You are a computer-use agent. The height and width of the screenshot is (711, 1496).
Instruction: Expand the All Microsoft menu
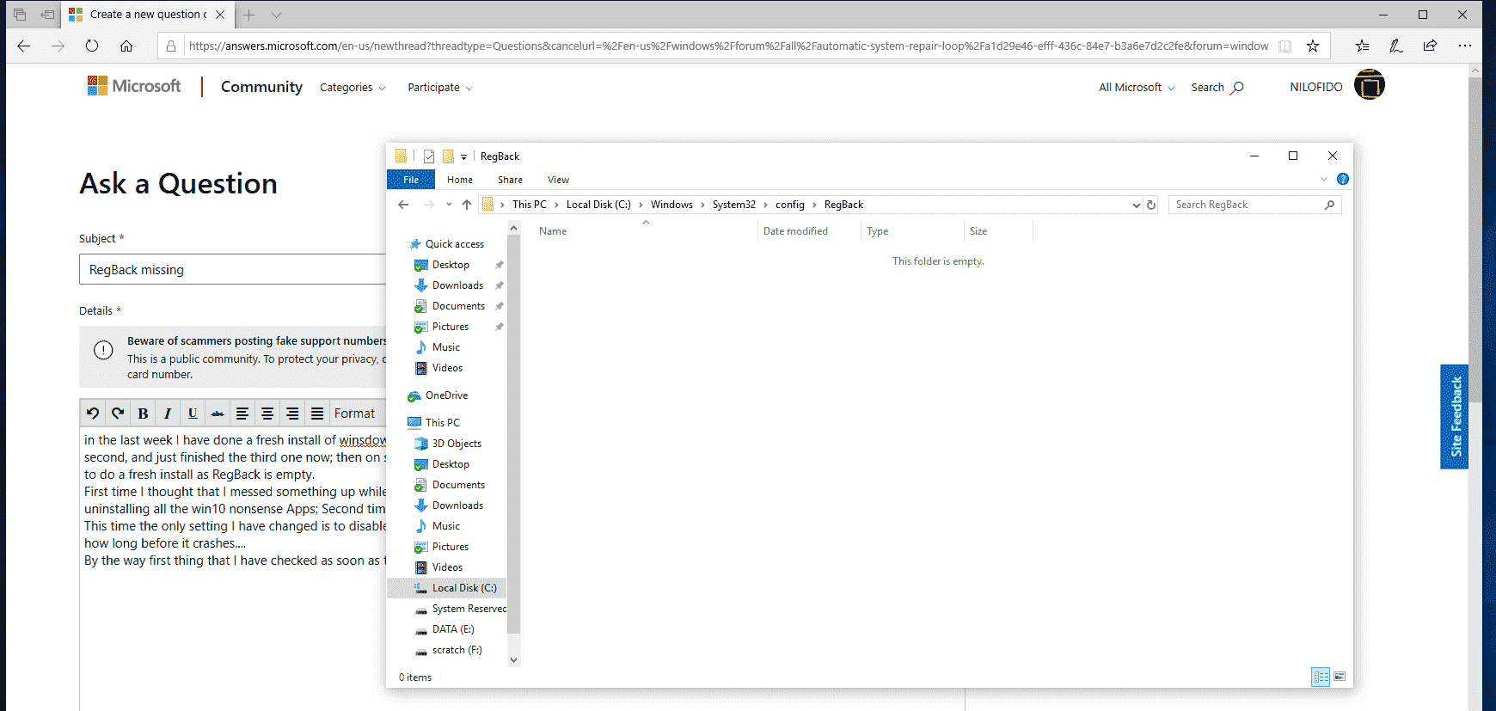(1136, 88)
